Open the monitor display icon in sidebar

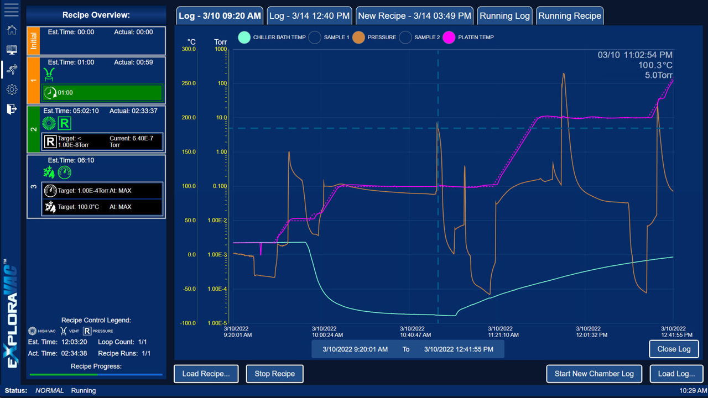(x=12, y=50)
